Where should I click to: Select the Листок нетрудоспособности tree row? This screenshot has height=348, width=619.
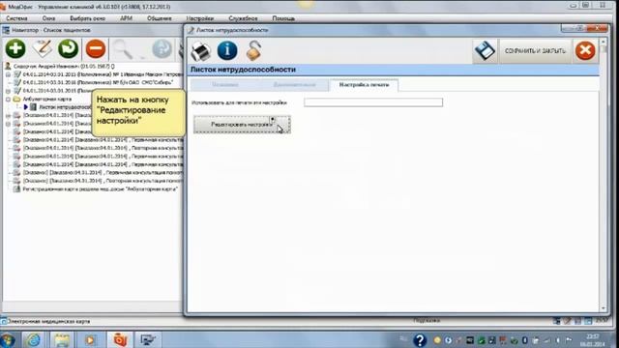(65, 107)
